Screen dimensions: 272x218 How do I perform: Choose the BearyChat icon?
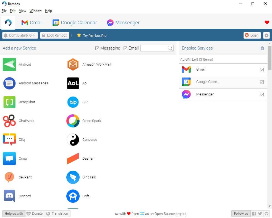[x=9, y=102]
